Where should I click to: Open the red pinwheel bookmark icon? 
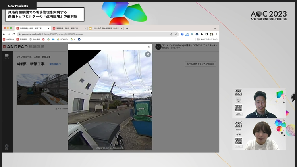(x=44, y=40)
